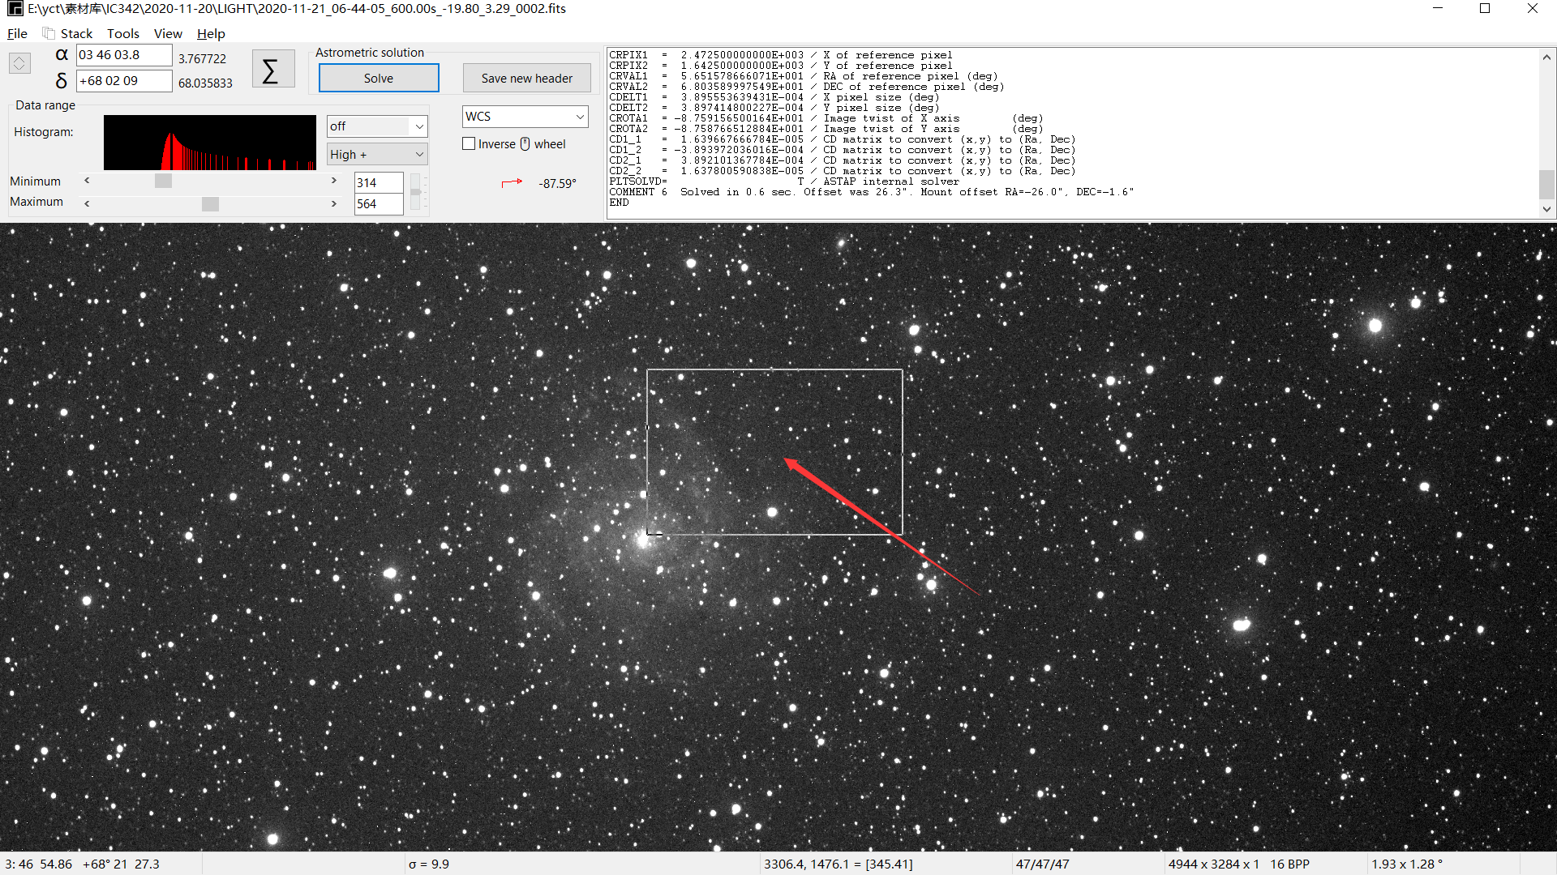Click the delta declination symbol

pyautogui.click(x=62, y=80)
